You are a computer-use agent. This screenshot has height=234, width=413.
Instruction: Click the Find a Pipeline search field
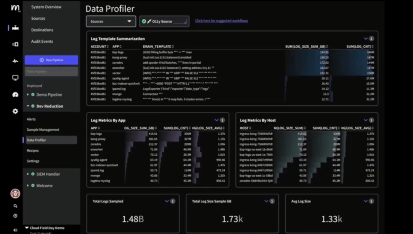tap(51, 71)
